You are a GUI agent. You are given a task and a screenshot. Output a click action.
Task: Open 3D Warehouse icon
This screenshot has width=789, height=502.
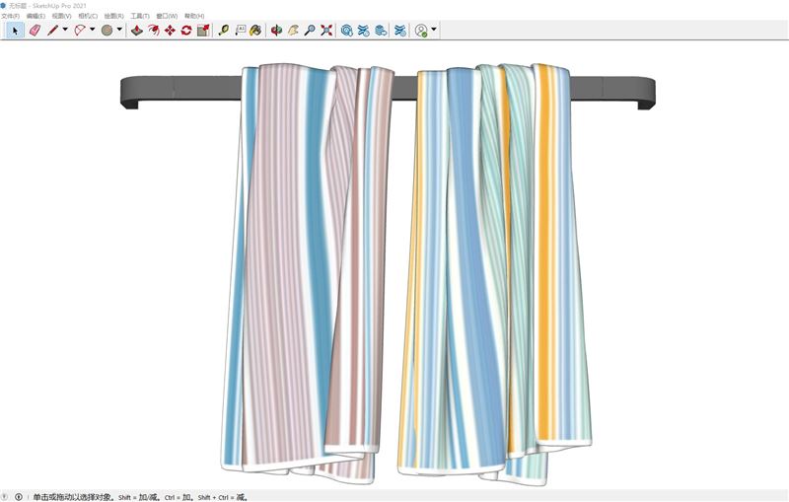click(347, 31)
